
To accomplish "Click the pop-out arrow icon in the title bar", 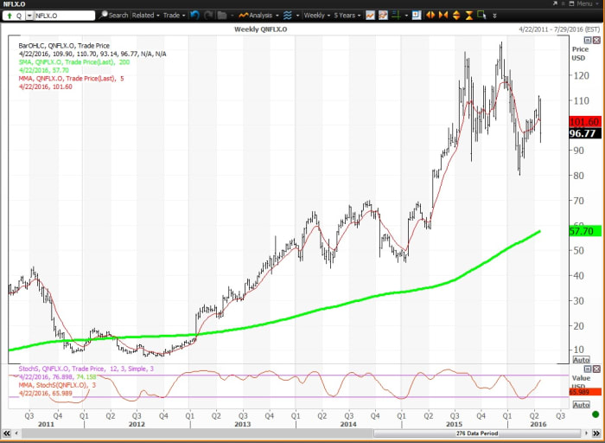I will coord(555,3).
